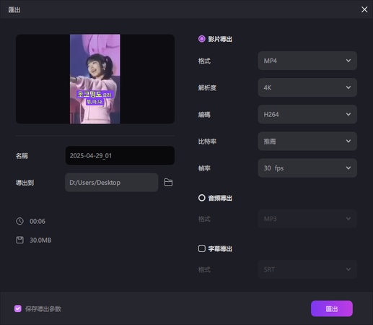Open the 30 fps frame rate dropdown
This screenshot has height=325, width=373.
click(307, 168)
